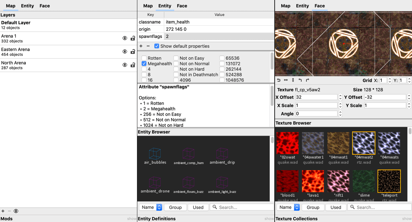Open entity browser Name sort dropdown
The height and width of the screenshot is (222, 412).
tap(150, 207)
